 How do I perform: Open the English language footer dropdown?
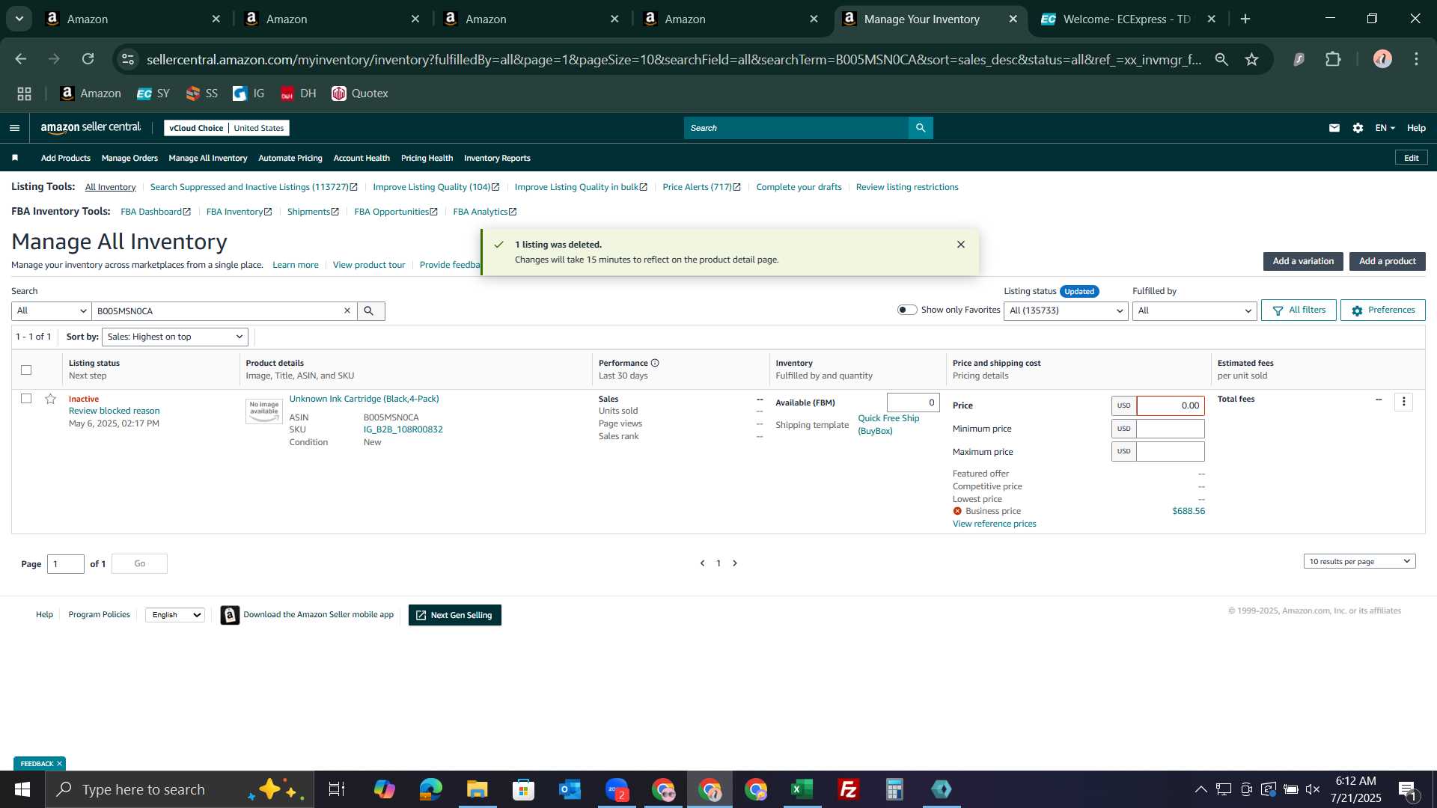click(175, 615)
